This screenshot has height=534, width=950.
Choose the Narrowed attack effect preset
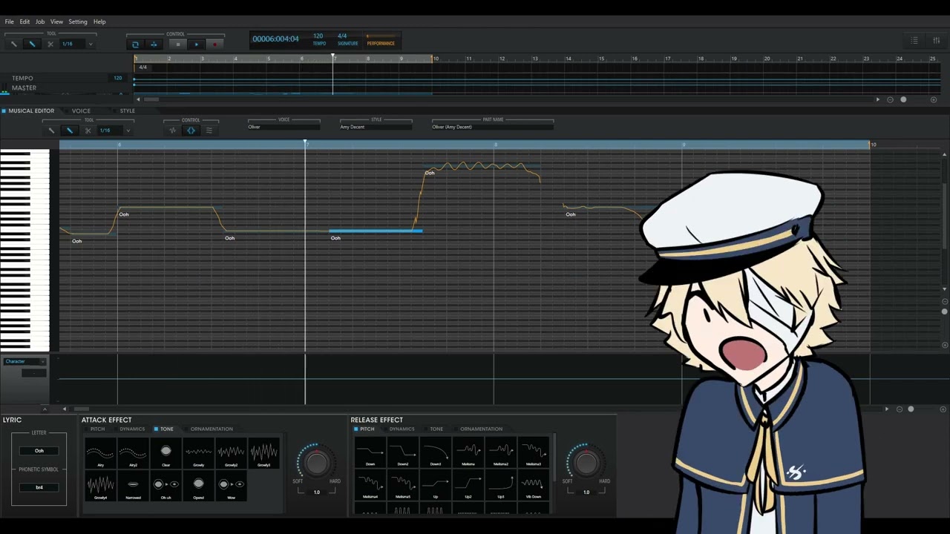click(x=133, y=486)
